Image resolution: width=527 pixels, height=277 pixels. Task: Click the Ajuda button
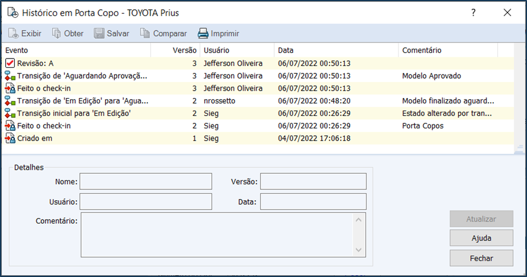[481, 239]
